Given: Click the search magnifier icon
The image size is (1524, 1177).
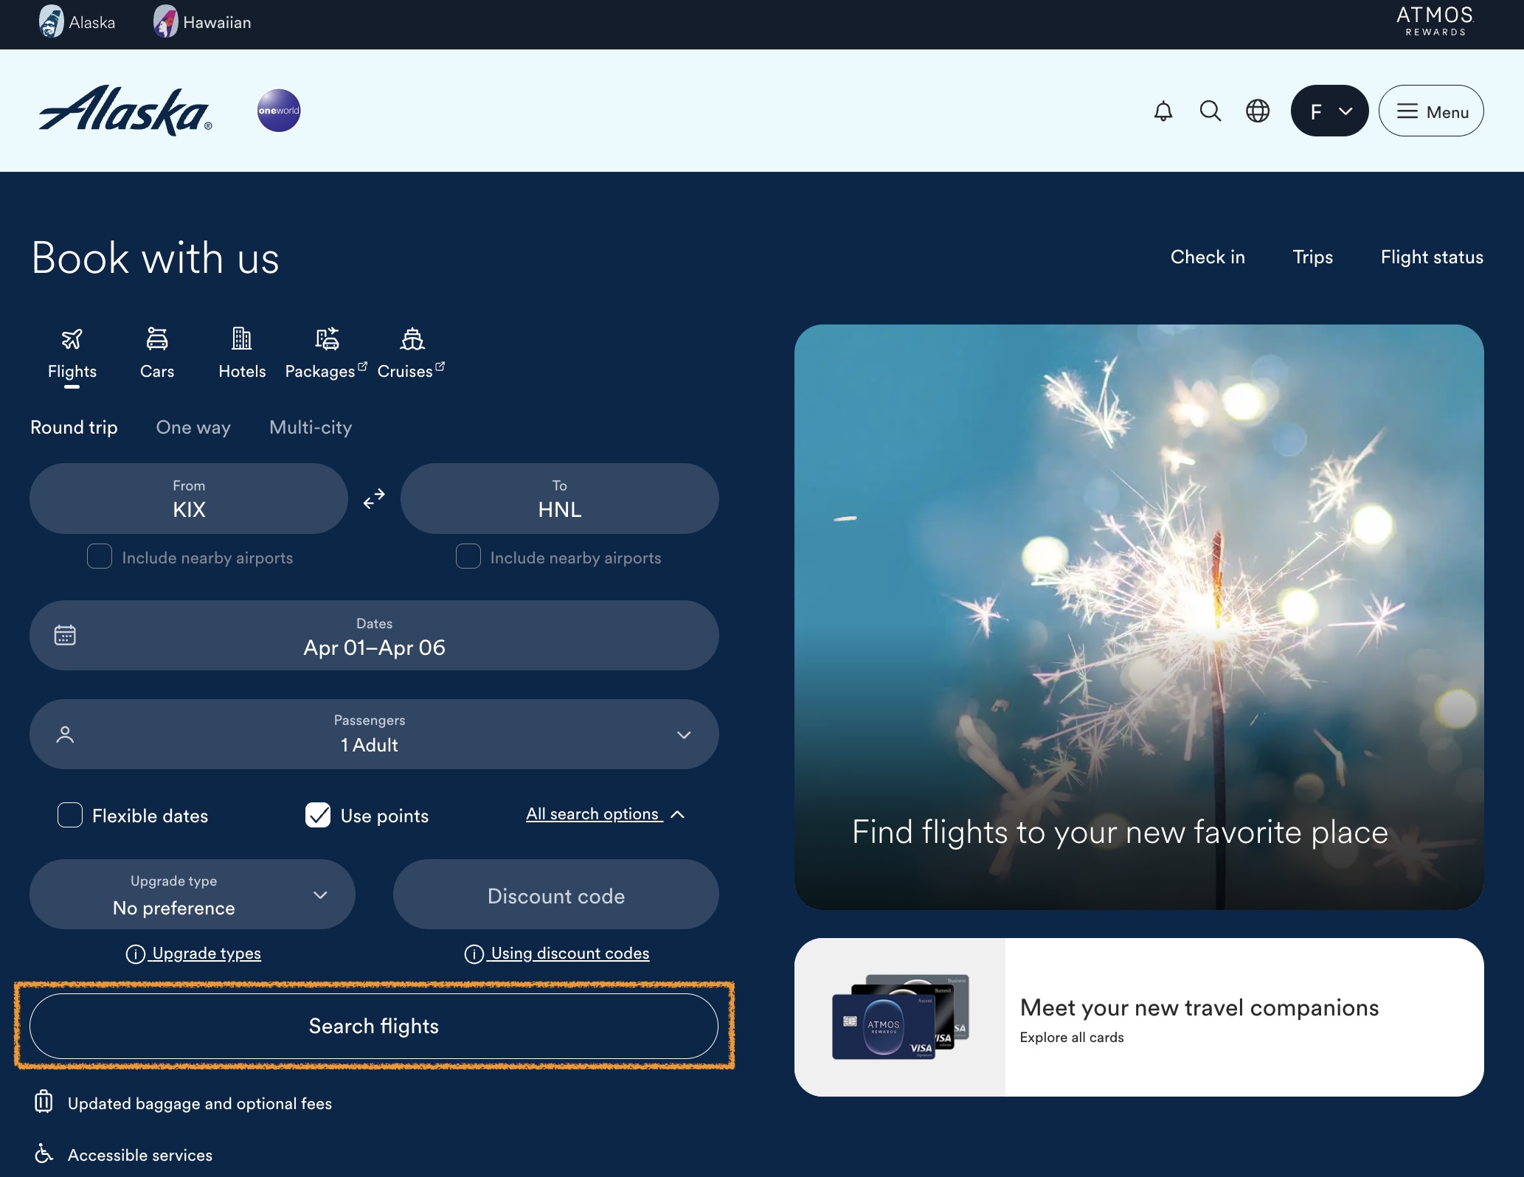Looking at the screenshot, I should pos(1210,111).
